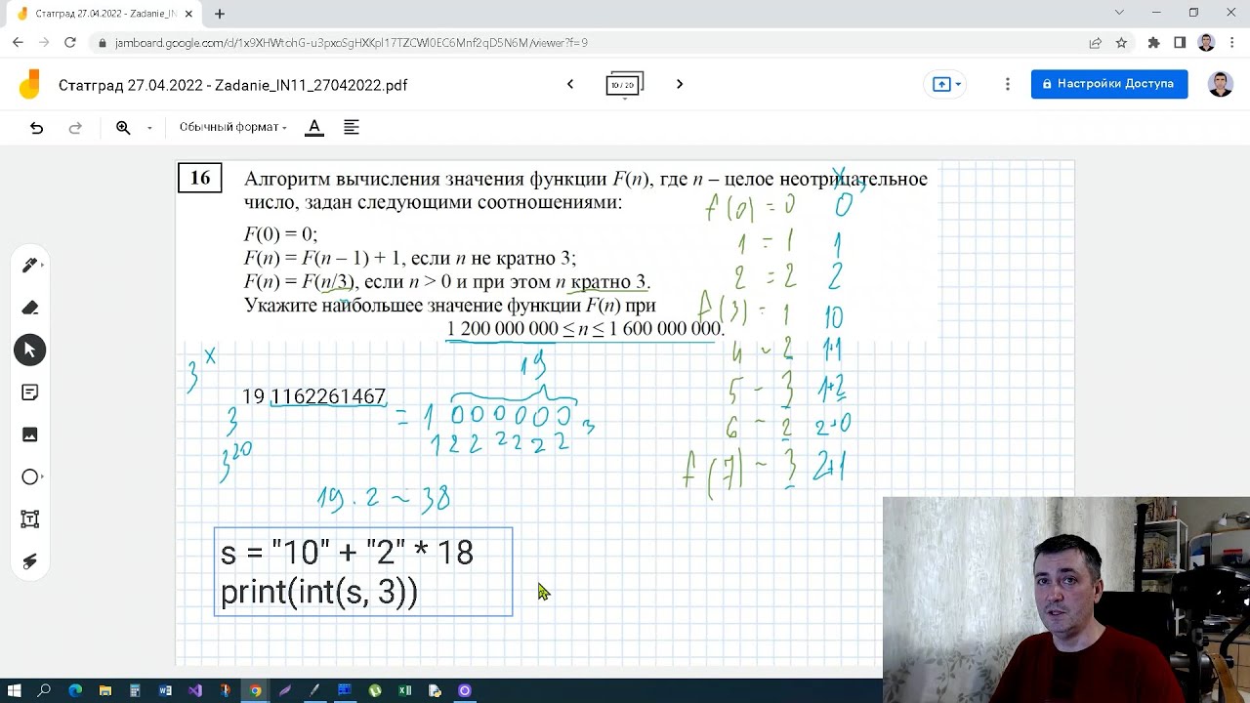Screen dimensions: 1250x703
Task: Click the Zoom magnifier icon
Action: 123,128
